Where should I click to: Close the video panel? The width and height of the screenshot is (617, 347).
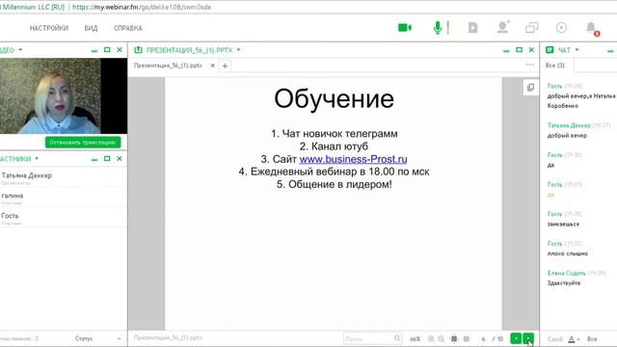[120, 50]
